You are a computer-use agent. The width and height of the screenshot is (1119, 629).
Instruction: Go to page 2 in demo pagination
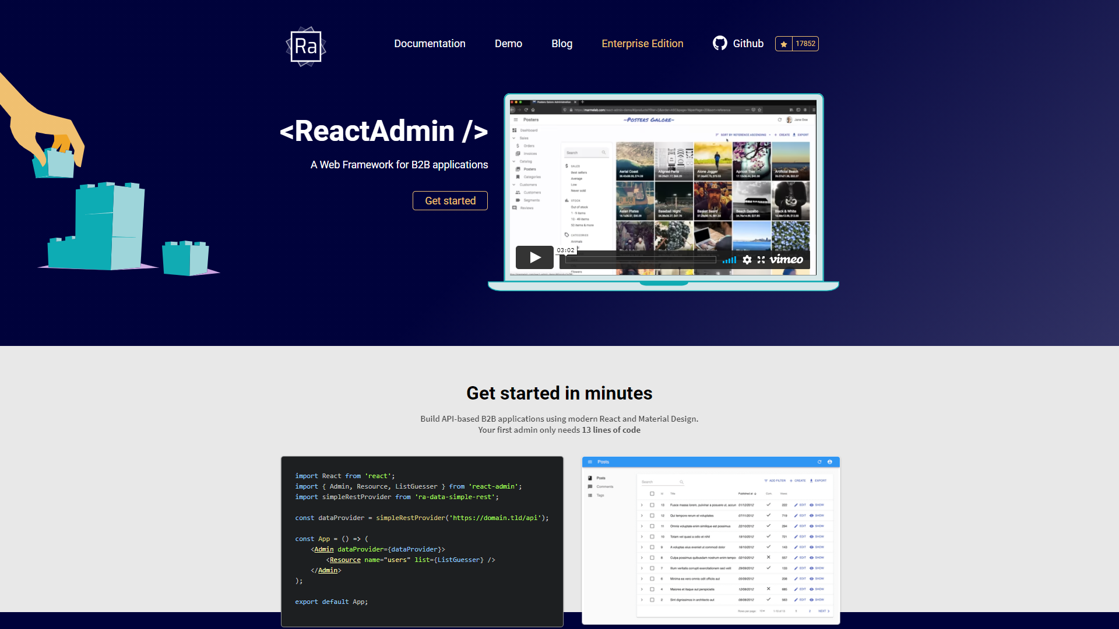810,611
